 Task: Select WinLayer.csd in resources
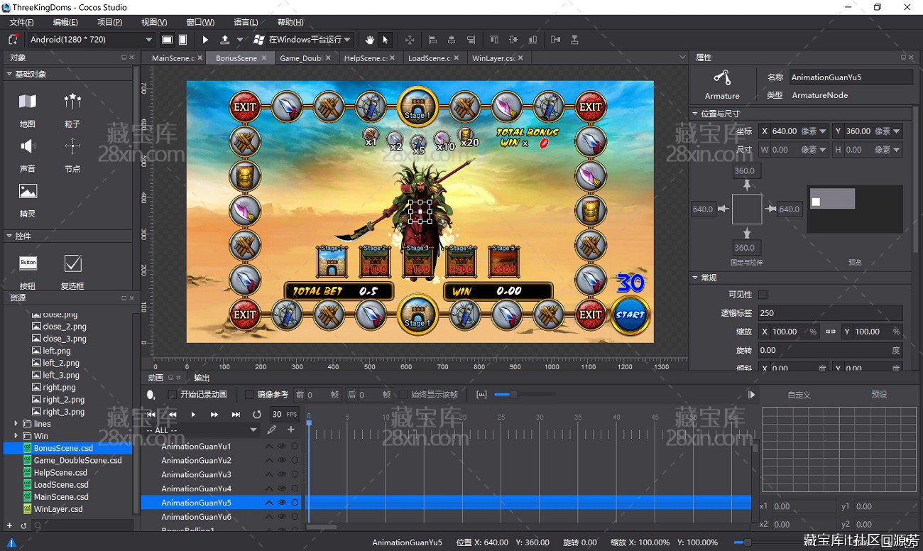[x=58, y=509]
